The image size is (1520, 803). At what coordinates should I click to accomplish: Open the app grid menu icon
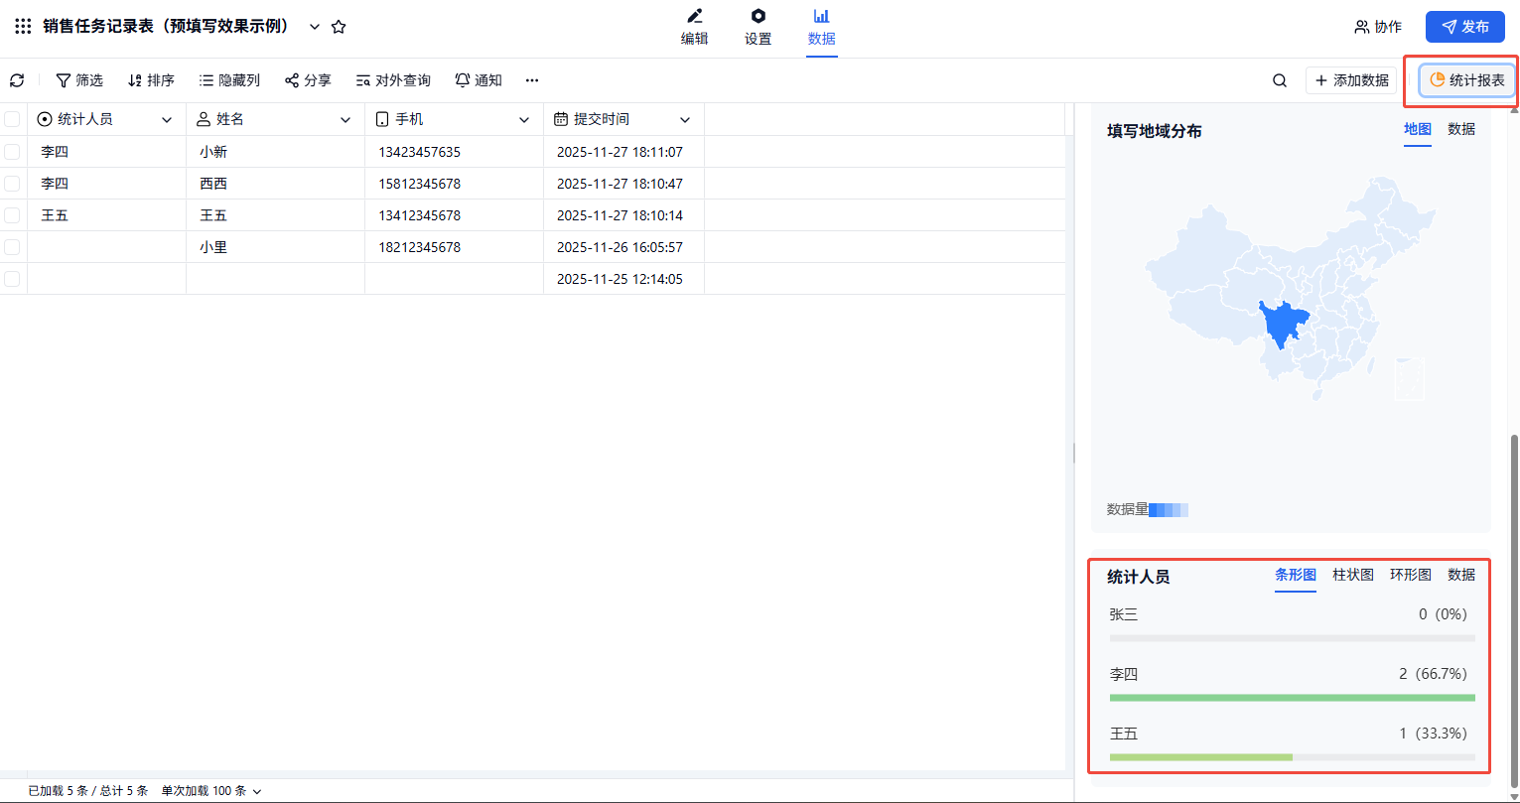23,27
